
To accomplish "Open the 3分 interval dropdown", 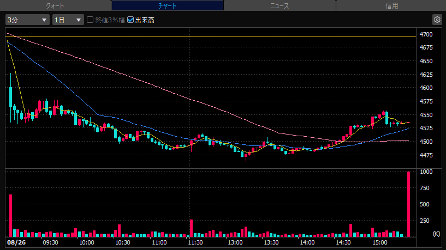I will pos(27,20).
